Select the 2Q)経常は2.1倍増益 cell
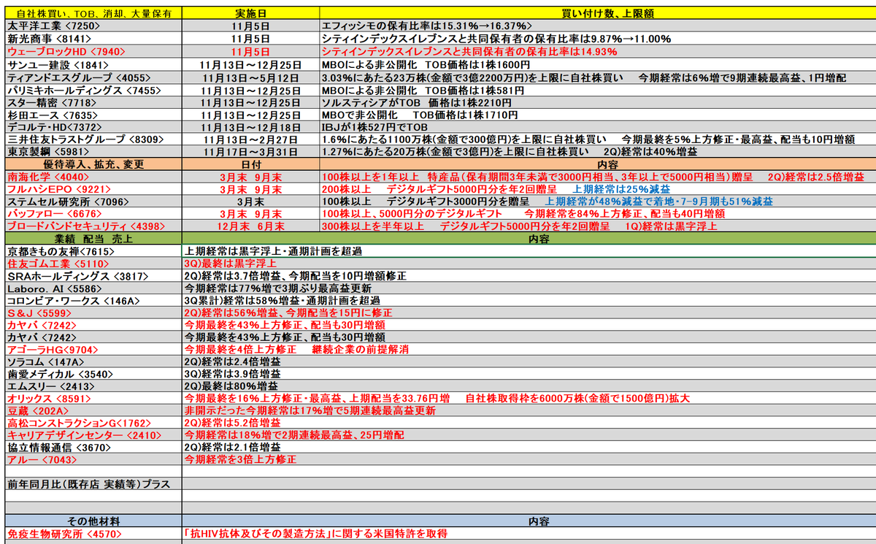 click(529, 448)
